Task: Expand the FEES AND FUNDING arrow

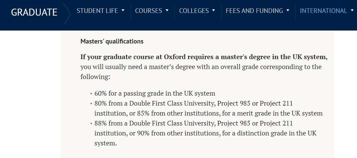Action: tap(288, 10)
